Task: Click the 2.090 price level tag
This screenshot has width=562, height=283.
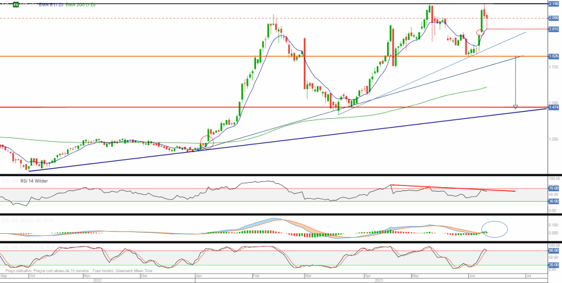Action: pyautogui.click(x=554, y=18)
